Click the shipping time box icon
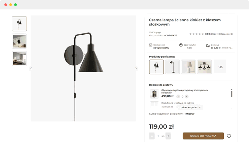 (x=181, y=45)
